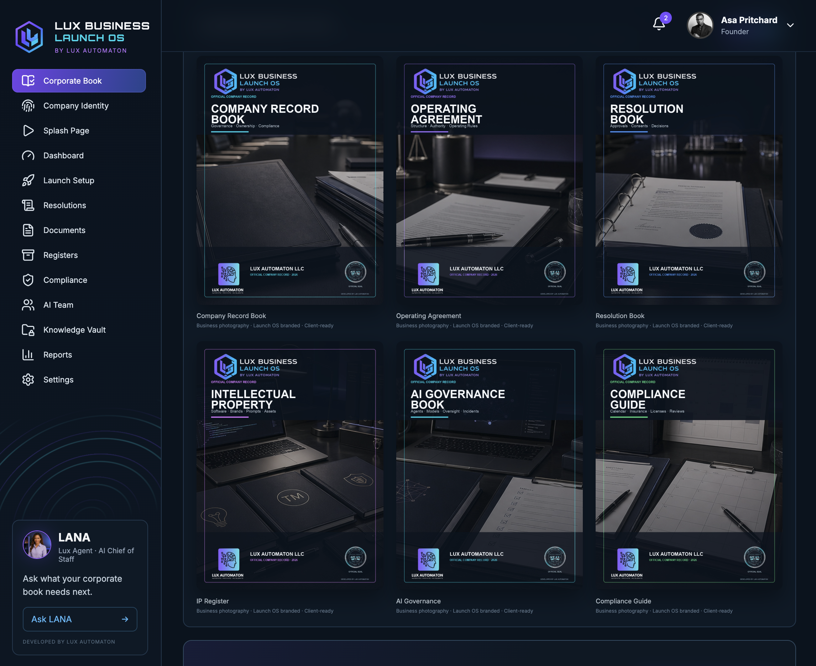This screenshot has width=816, height=666.
Task: Open the AI Governance Book cover thumbnail
Action: tap(490, 466)
